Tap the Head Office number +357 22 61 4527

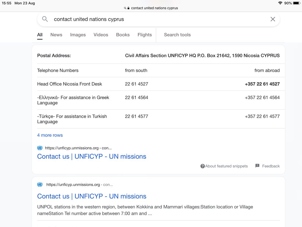pos(262,84)
